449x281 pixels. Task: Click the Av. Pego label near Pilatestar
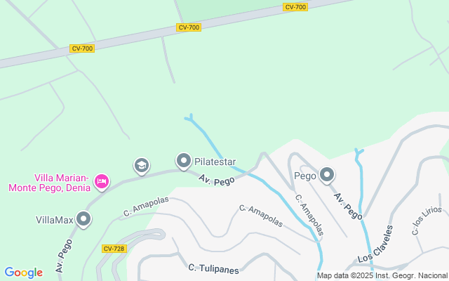(217, 180)
